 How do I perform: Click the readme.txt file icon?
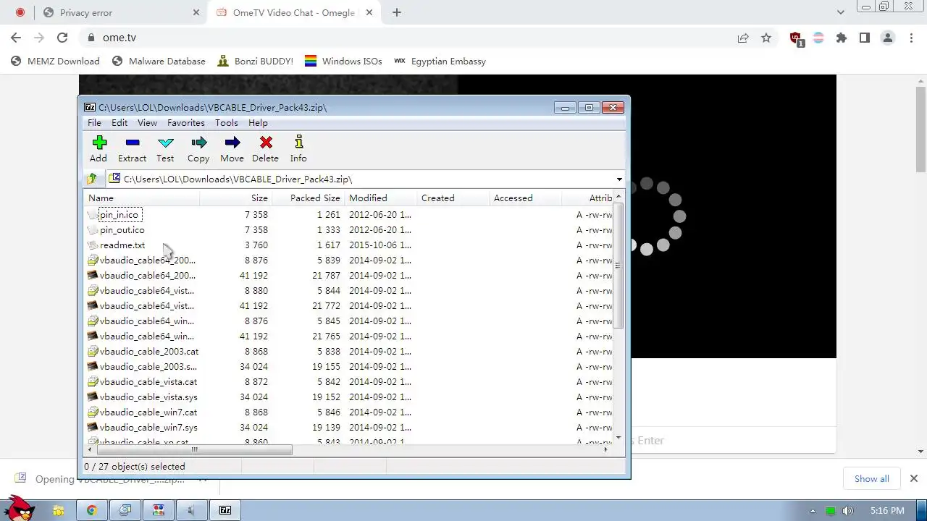(92, 245)
